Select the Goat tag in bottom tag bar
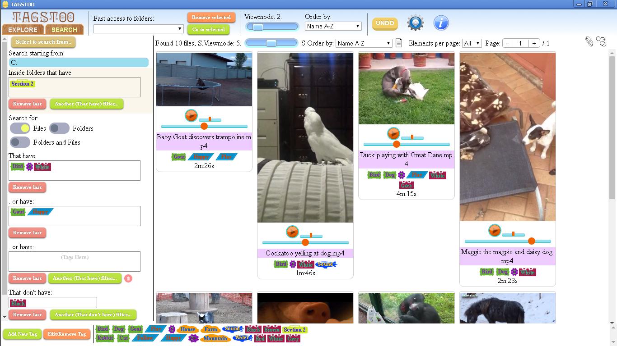This screenshot has width=617, height=346. [x=136, y=329]
